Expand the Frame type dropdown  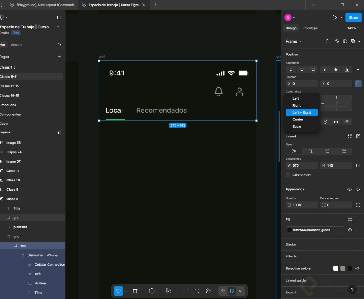[294, 42]
